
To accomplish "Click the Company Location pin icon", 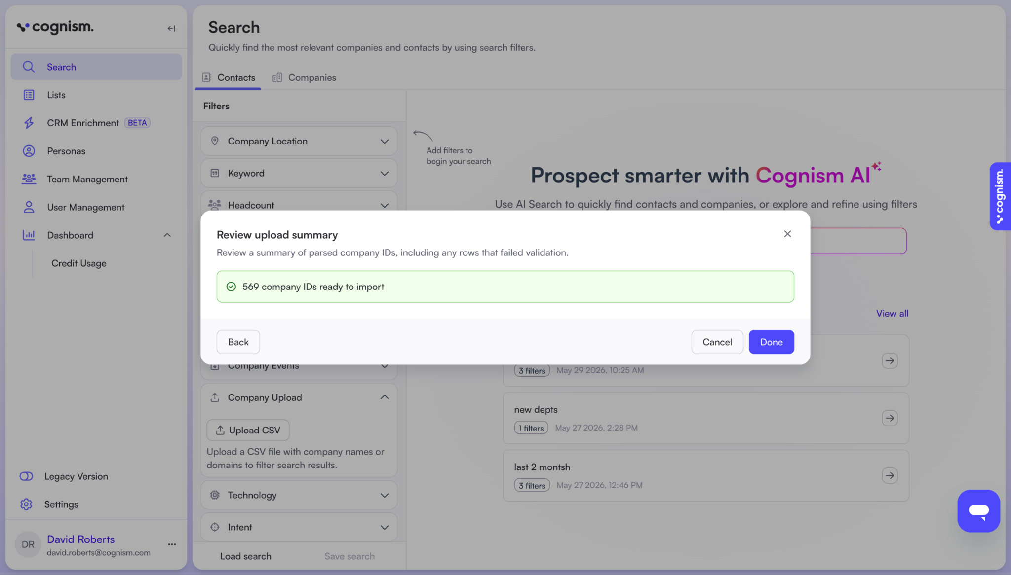I will click(215, 141).
